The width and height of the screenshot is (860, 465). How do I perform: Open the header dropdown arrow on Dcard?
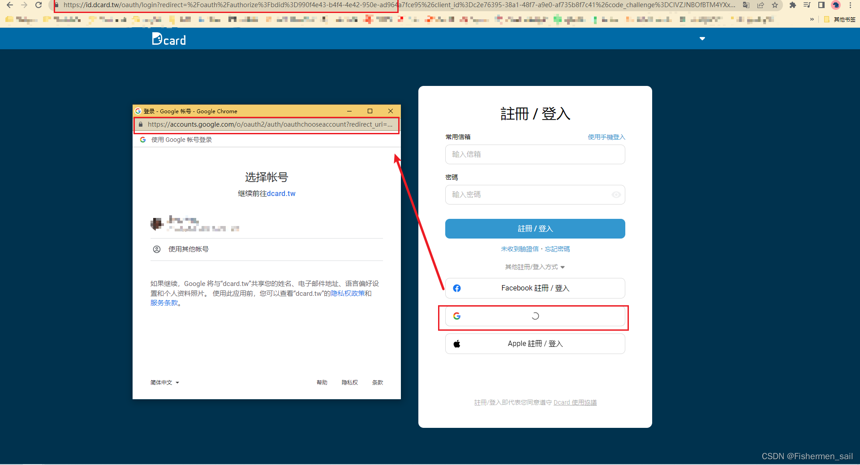click(702, 38)
